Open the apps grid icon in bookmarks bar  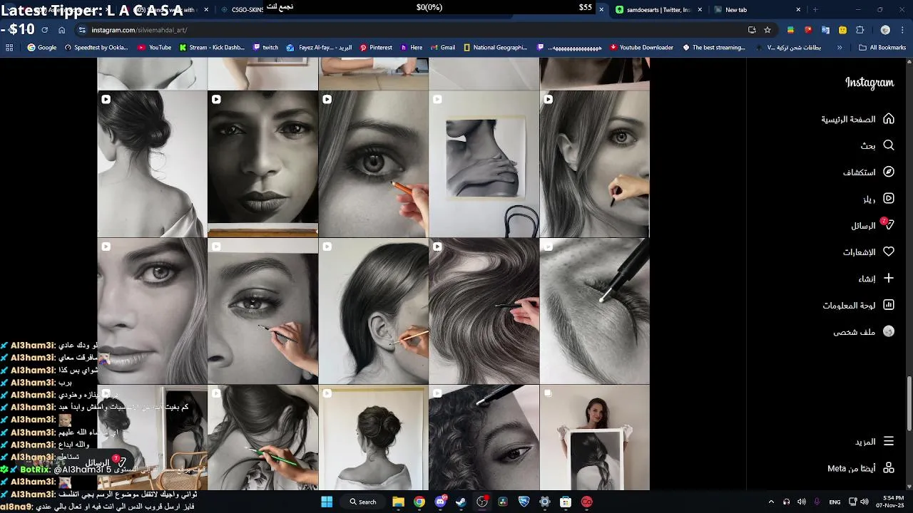click(9, 48)
